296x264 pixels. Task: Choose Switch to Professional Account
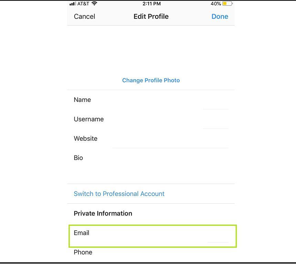tap(119, 194)
